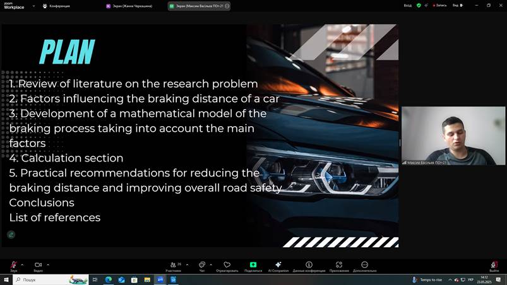Turn on the camera with Видео button
The width and height of the screenshot is (507, 285).
point(38,265)
